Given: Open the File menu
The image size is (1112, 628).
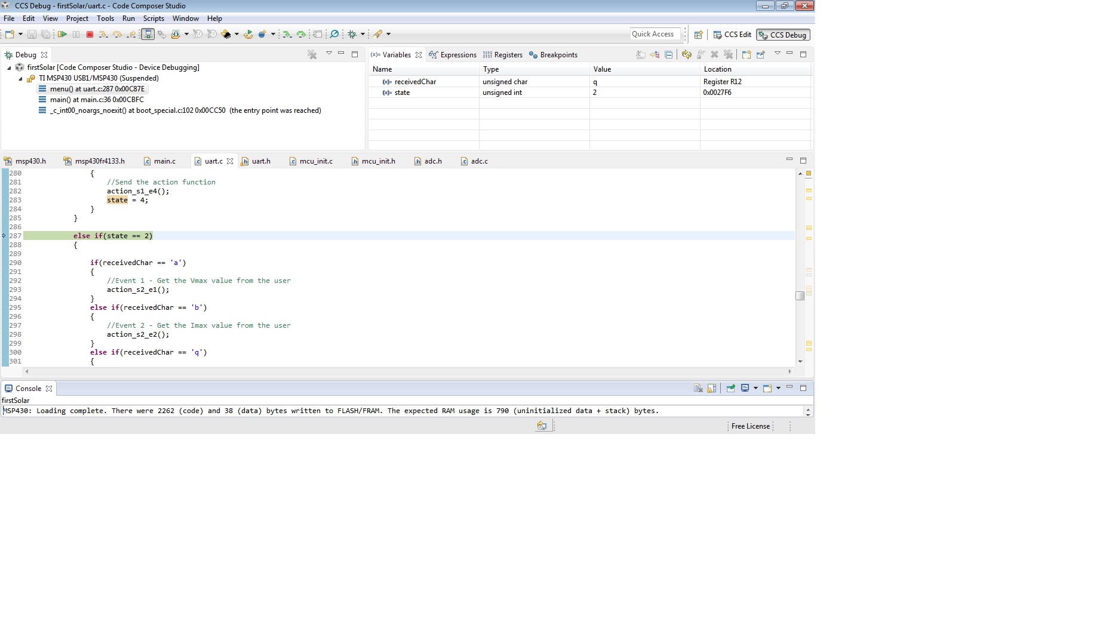Looking at the screenshot, I should 9,19.
